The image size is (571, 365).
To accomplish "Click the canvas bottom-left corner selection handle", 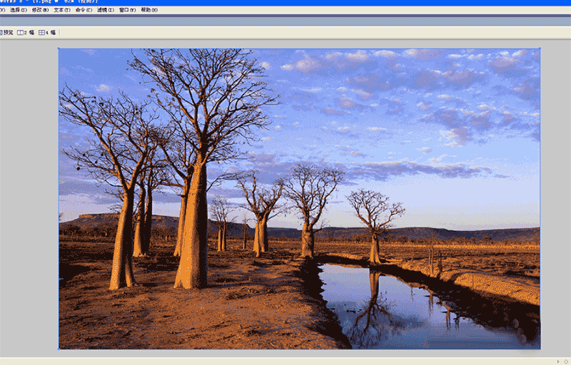I will point(59,349).
